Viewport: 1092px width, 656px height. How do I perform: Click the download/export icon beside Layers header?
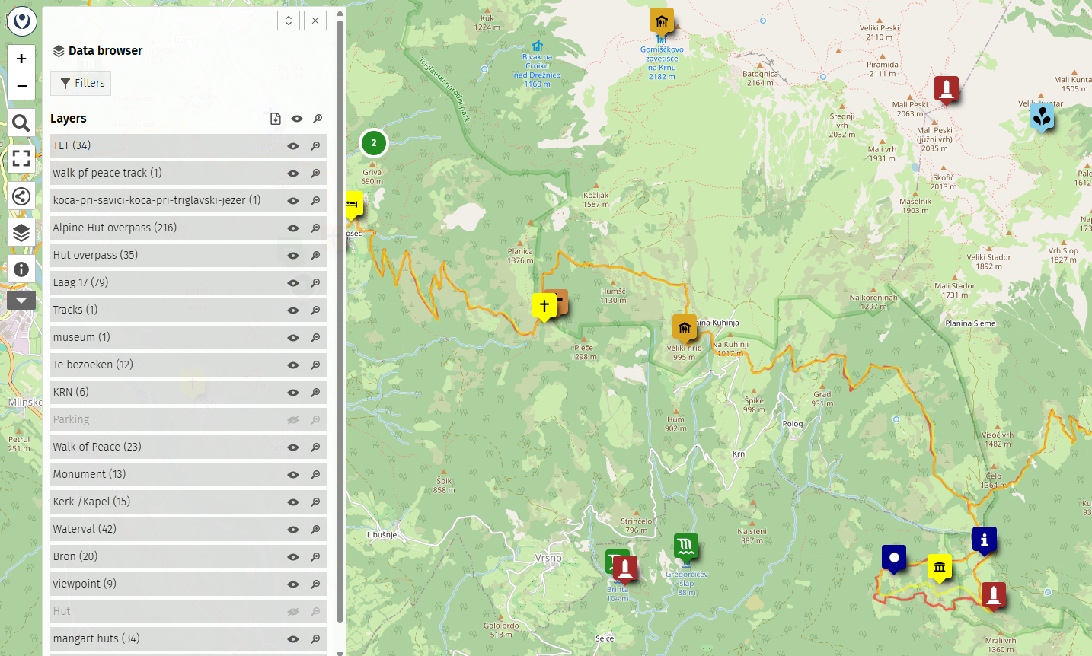(275, 119)
